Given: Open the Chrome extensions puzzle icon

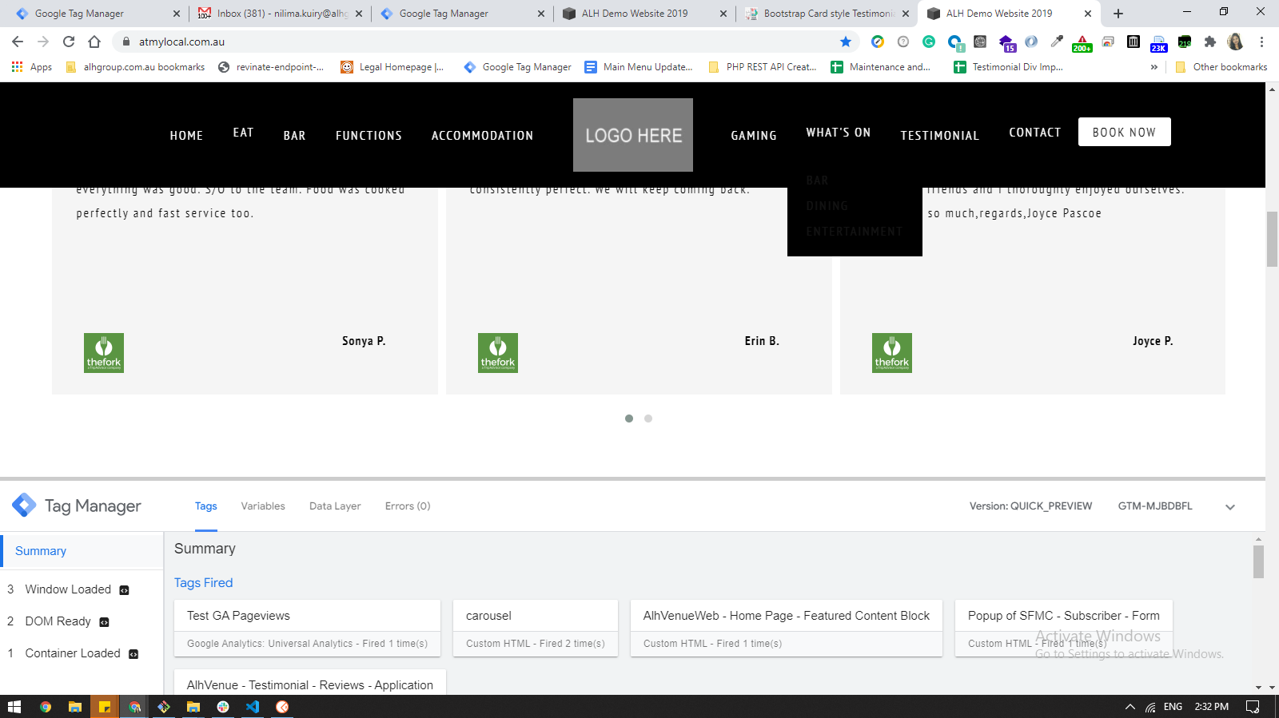Looking at the screenshot, I should [1210, 42].
